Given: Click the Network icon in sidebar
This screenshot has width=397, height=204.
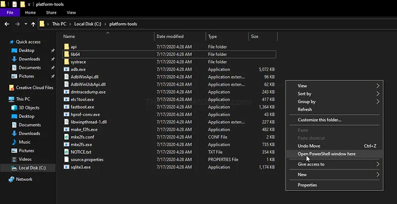Looking at the screenshot, I should pos(11,180).
